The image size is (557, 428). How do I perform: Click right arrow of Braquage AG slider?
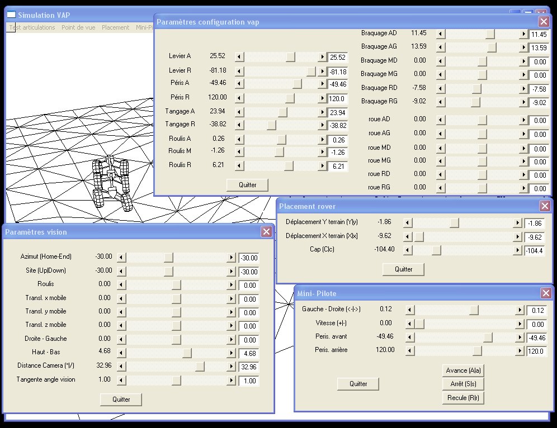pyautogui.click(x=522, y=48)
